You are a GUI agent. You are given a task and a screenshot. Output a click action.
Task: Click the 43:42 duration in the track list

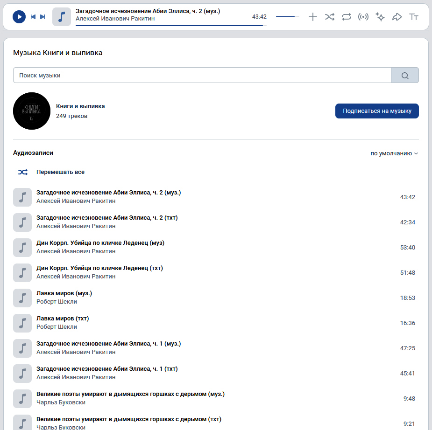(407, 197)
